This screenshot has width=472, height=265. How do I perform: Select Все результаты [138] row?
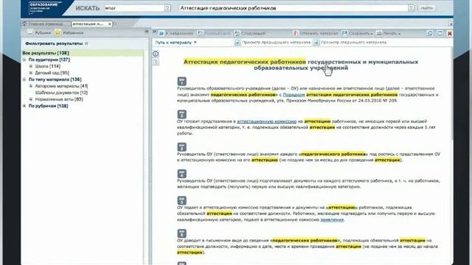[x=83, y=53]
